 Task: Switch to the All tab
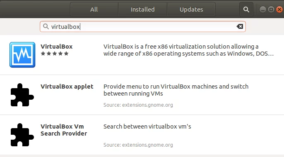click(94, 9)
